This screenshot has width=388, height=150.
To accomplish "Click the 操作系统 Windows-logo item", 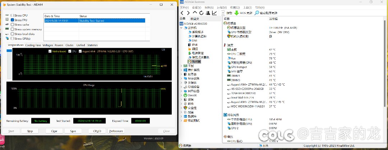I will pos(191,70).
